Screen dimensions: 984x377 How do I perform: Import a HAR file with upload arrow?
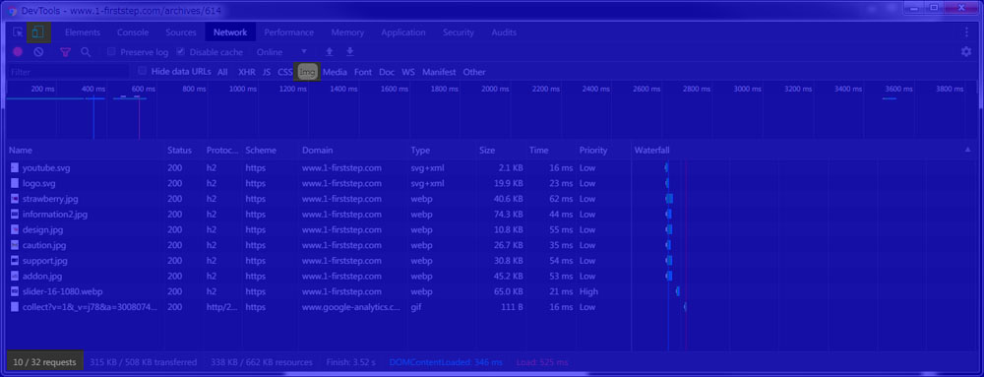tap(330, 52)
